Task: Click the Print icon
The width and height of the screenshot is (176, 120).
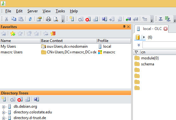Action: pyautogui.click(x=48, y=19)
